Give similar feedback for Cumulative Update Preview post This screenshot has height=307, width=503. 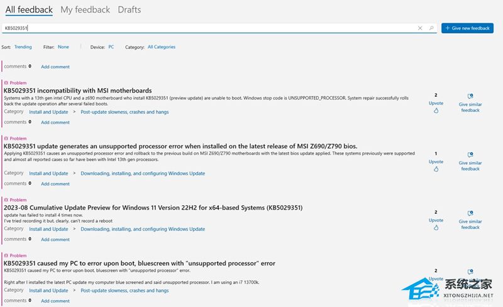pyautogui.click(x=470, y=220)
